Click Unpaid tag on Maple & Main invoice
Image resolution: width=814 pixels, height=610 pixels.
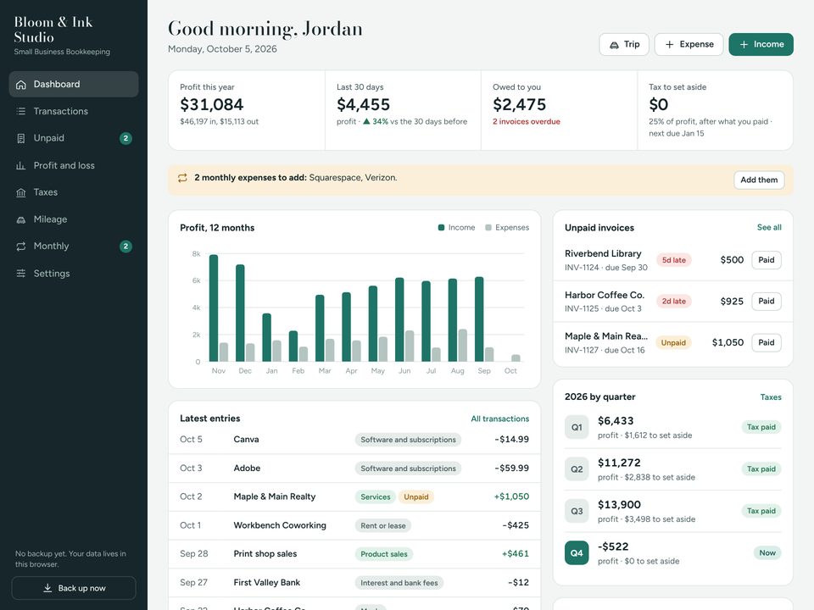(x=673, y=342)
